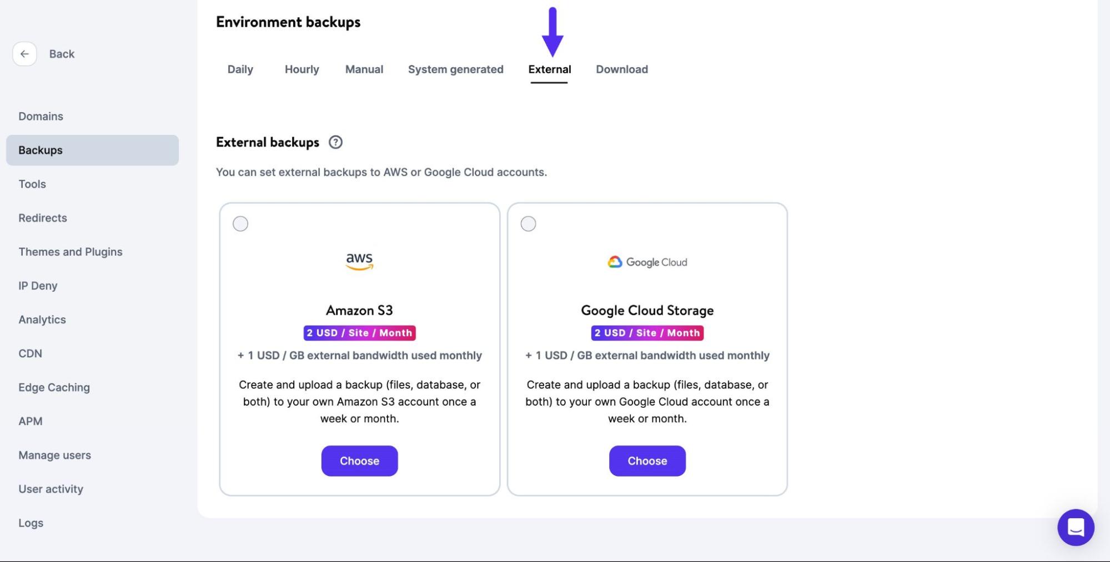Select the Google Cloud Storage radio button

tap(528, 224)
